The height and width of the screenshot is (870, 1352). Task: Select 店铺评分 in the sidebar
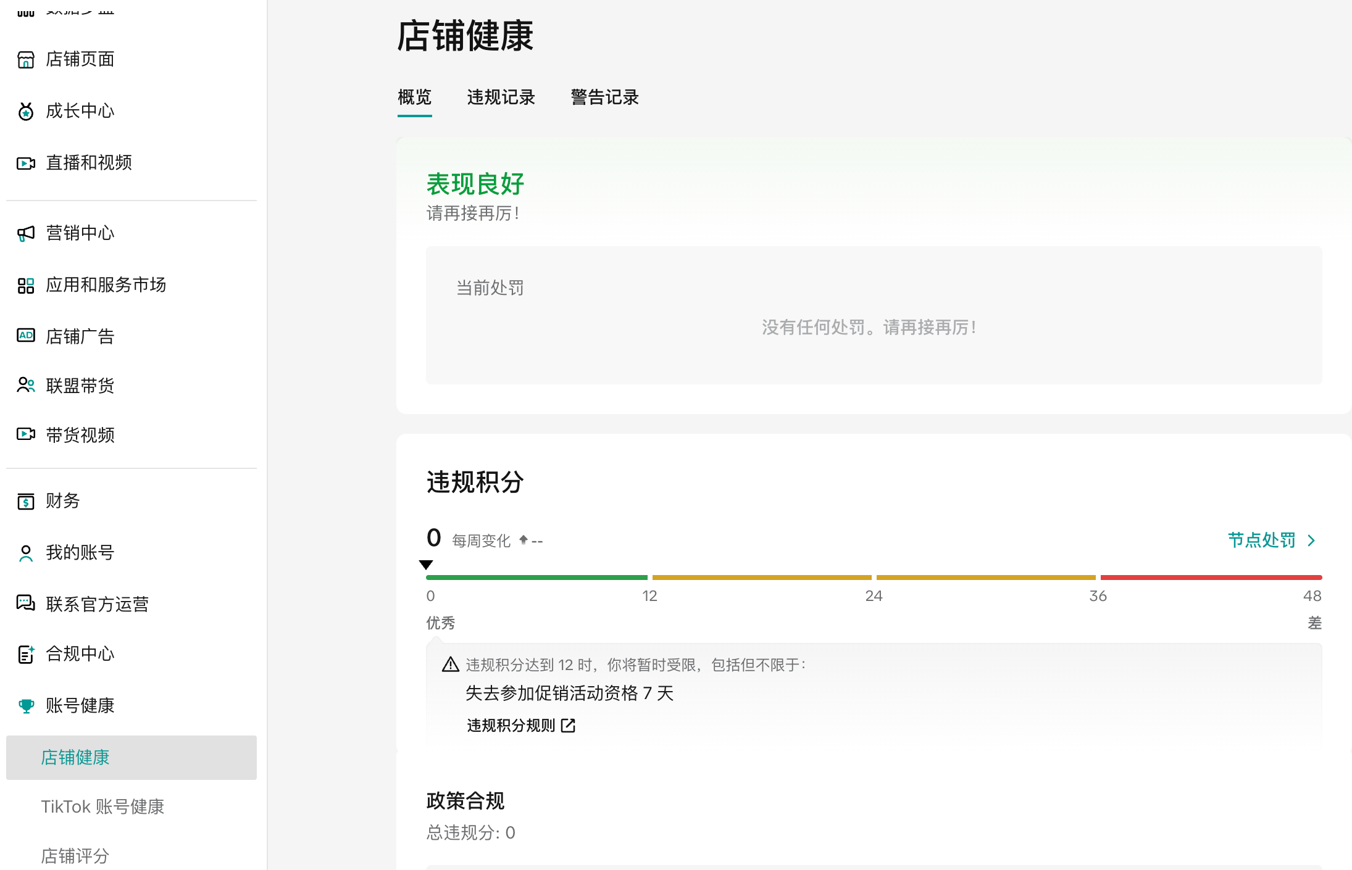pyautogui.click(x=75, y=856)
